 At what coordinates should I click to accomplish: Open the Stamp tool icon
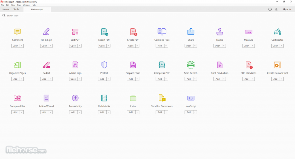(x=220, y=32)
